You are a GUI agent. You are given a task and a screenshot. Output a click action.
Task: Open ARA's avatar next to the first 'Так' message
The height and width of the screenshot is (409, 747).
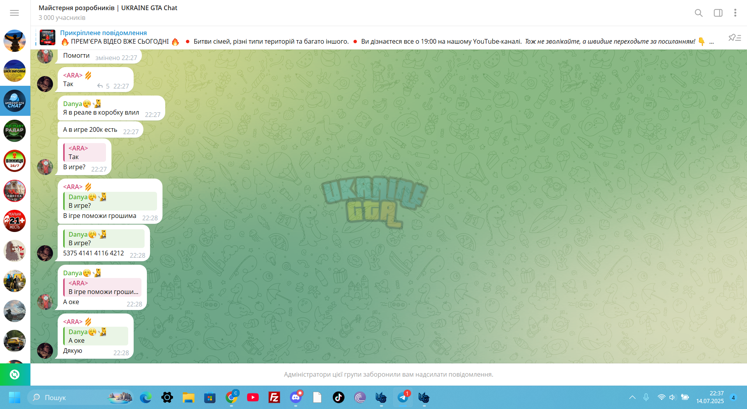45,84
